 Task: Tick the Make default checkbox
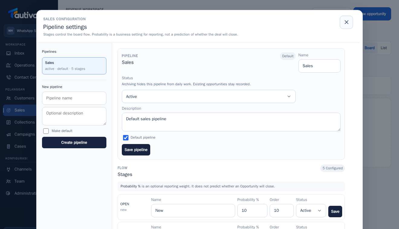coord(46,131)
